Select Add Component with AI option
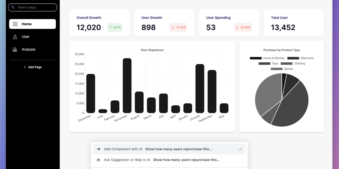Viewport: 339px width, 169px height. coord(169,149)
